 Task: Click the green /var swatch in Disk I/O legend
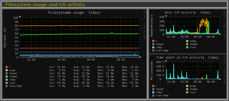[187, 47]
